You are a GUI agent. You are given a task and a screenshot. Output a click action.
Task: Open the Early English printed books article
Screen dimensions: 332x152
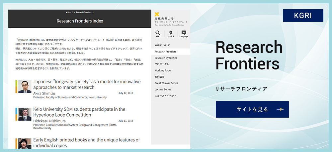86,142
